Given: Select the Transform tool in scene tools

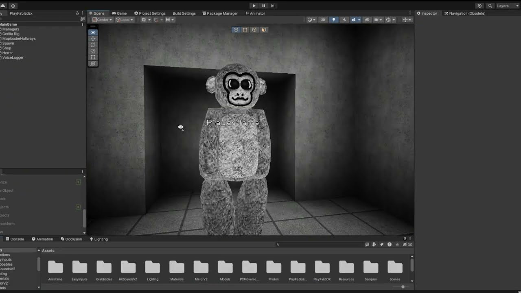Looking at the screenshot, I should point(93,63).
